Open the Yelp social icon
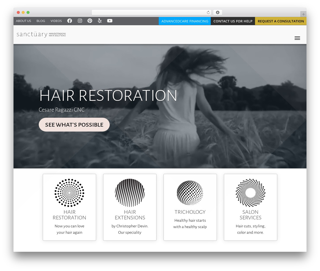The width and height of the screenshot is (320, 271). [100, 21]
